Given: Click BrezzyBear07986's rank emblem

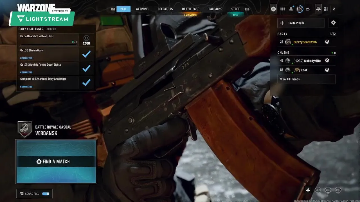Looking at the screenshot, I should pyautogui.click(x=288, y=42).
